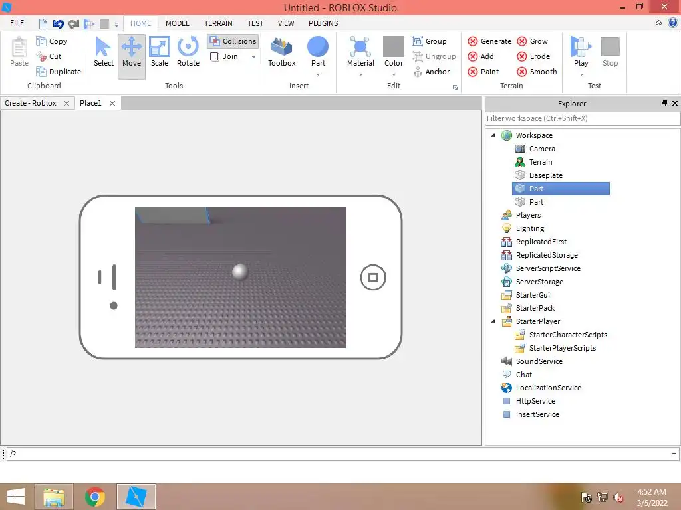
Task: Click the Paste clipboard icon
Action: (x=19, y=52)
